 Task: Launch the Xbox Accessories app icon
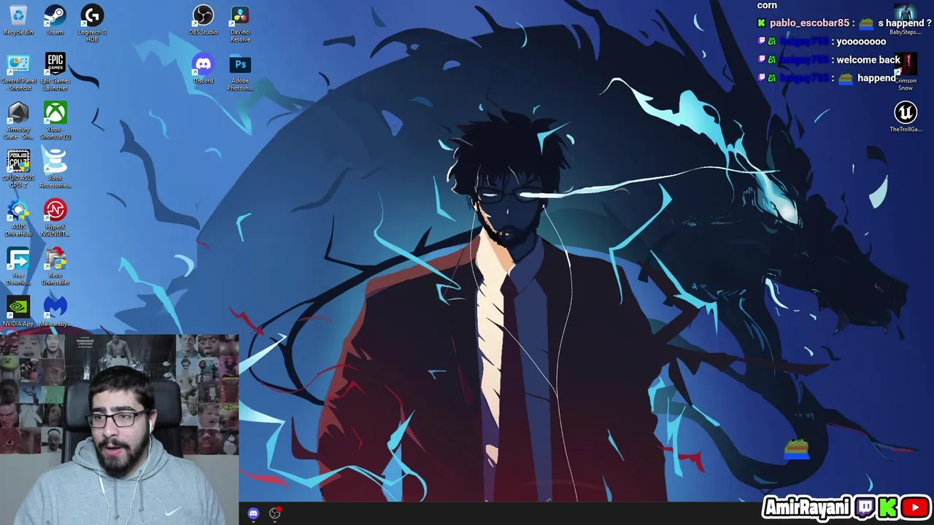(55, 169)
